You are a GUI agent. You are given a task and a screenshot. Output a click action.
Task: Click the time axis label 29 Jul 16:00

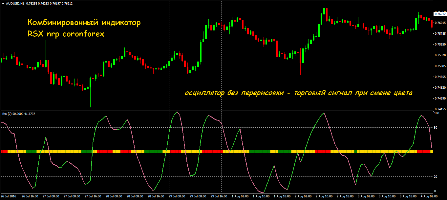click(x=220, y=196)
